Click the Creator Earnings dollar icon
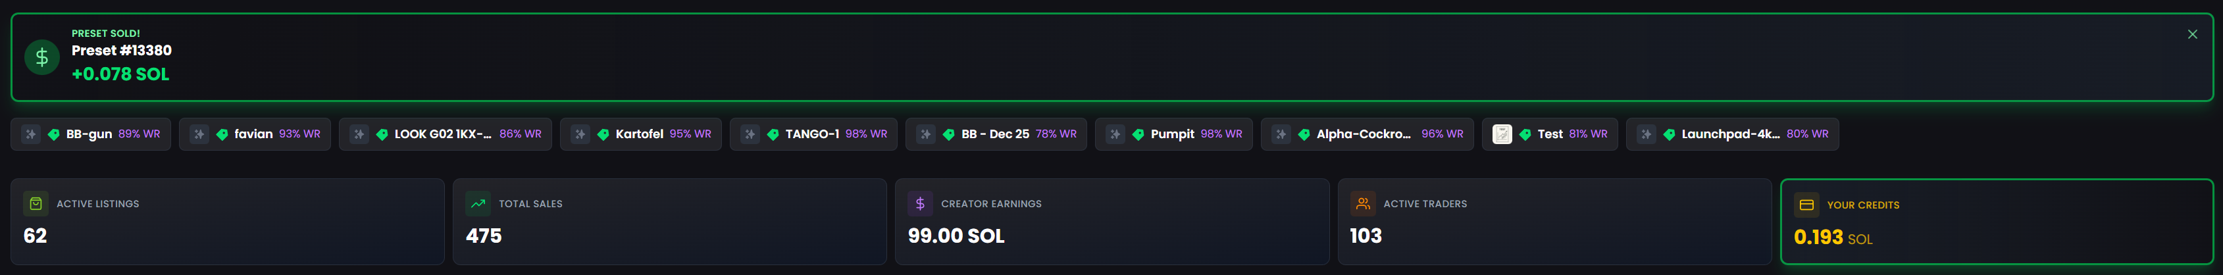 [920, 203]
